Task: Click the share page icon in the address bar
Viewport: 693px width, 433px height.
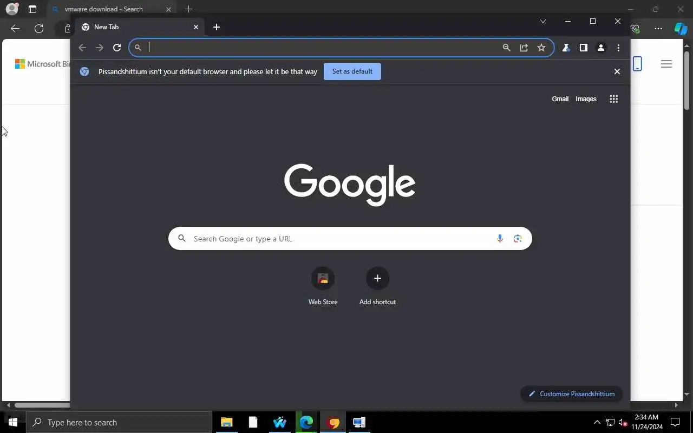Action: 524,48
